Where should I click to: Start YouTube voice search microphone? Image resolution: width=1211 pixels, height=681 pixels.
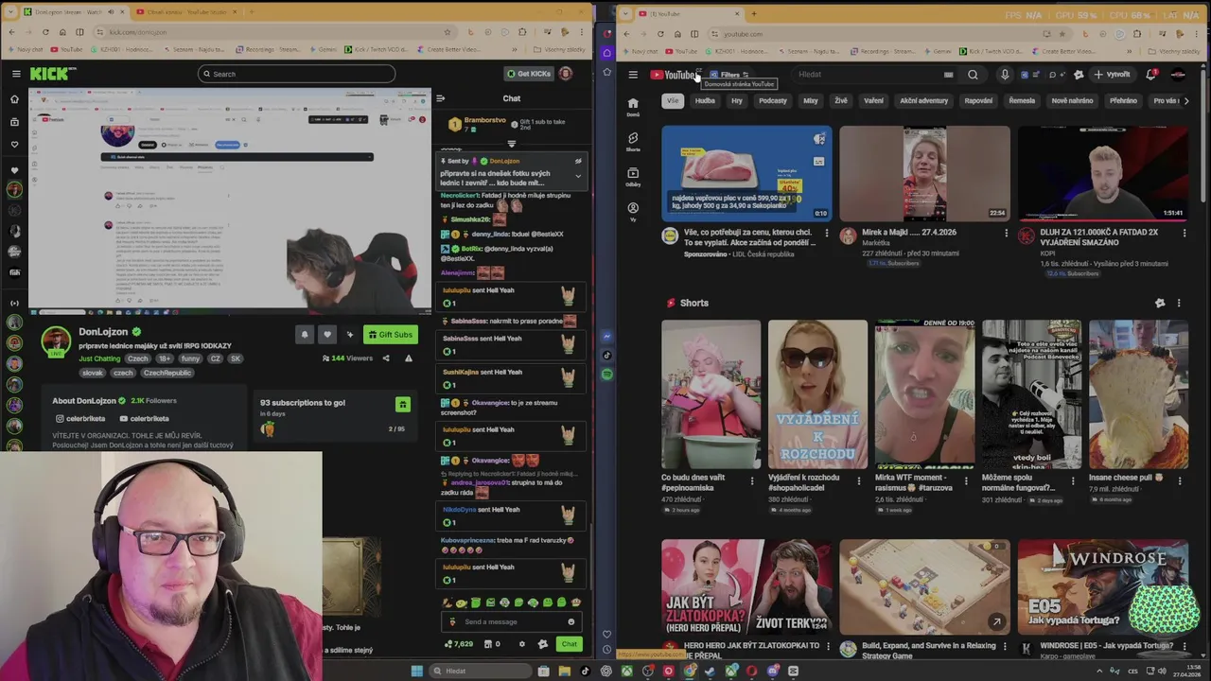point(1005,75)
